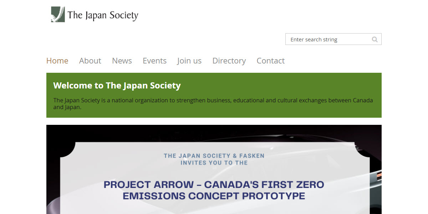Click the zero emissions prototype headline

coord(213,190)
